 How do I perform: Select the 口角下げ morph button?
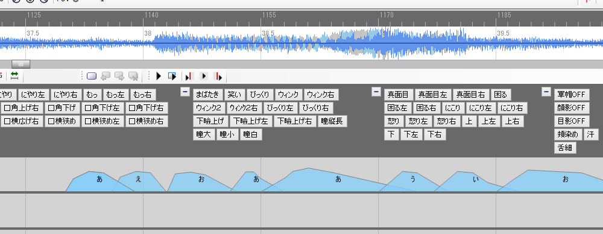click(x=62, y=108)
